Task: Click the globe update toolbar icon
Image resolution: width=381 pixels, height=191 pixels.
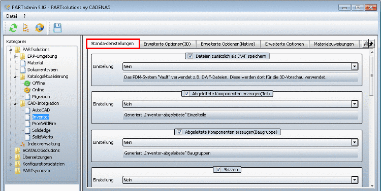Action: pyautogui.click(x=39, y=28)
